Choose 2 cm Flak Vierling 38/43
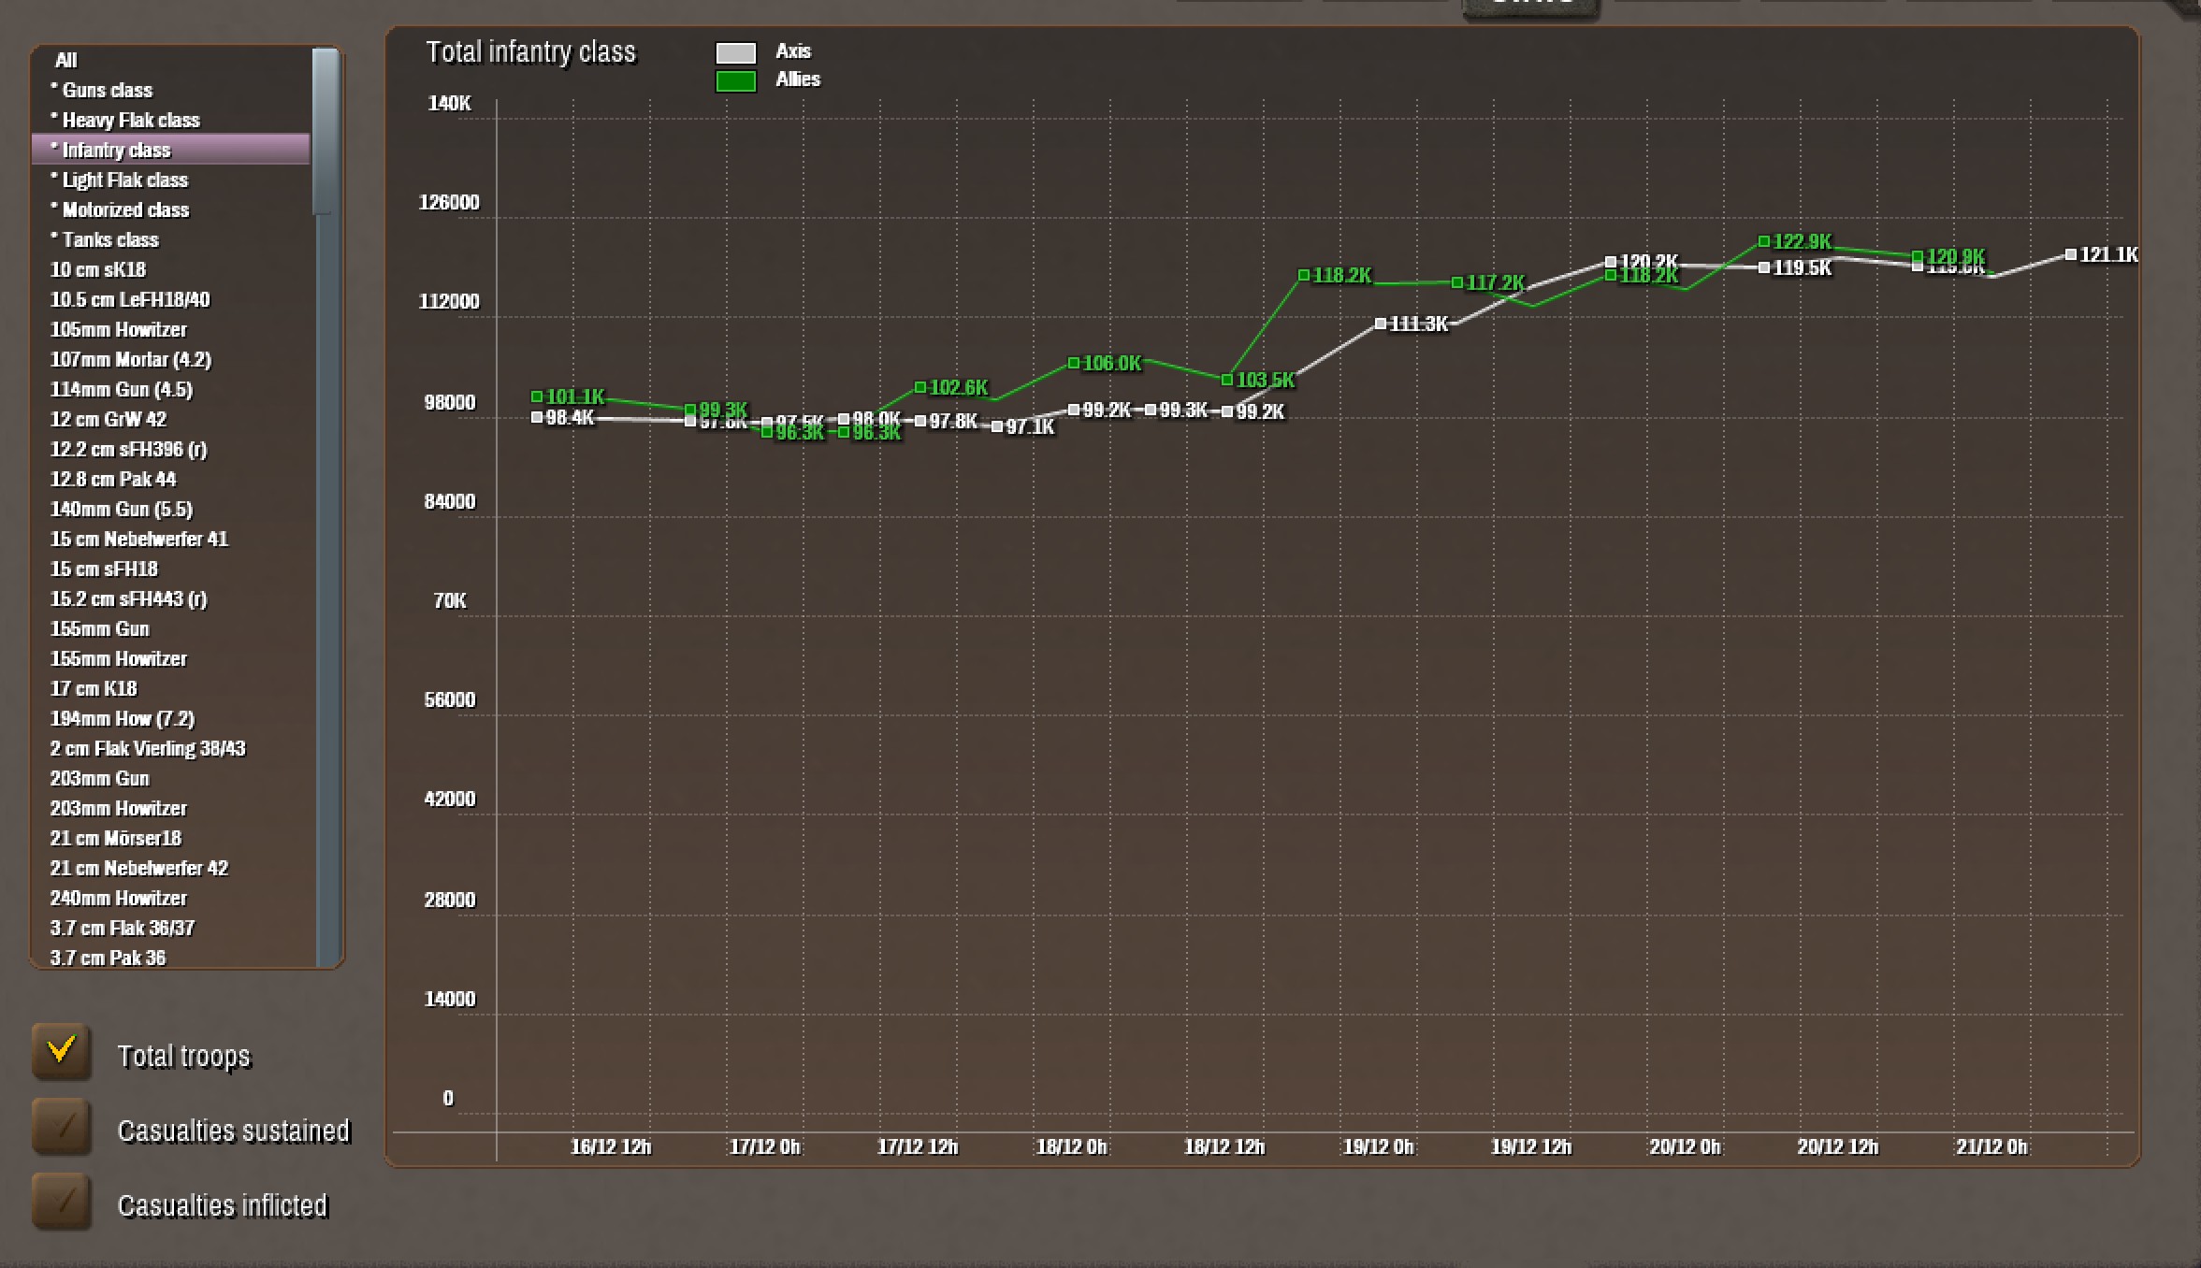 pos(147,748)
